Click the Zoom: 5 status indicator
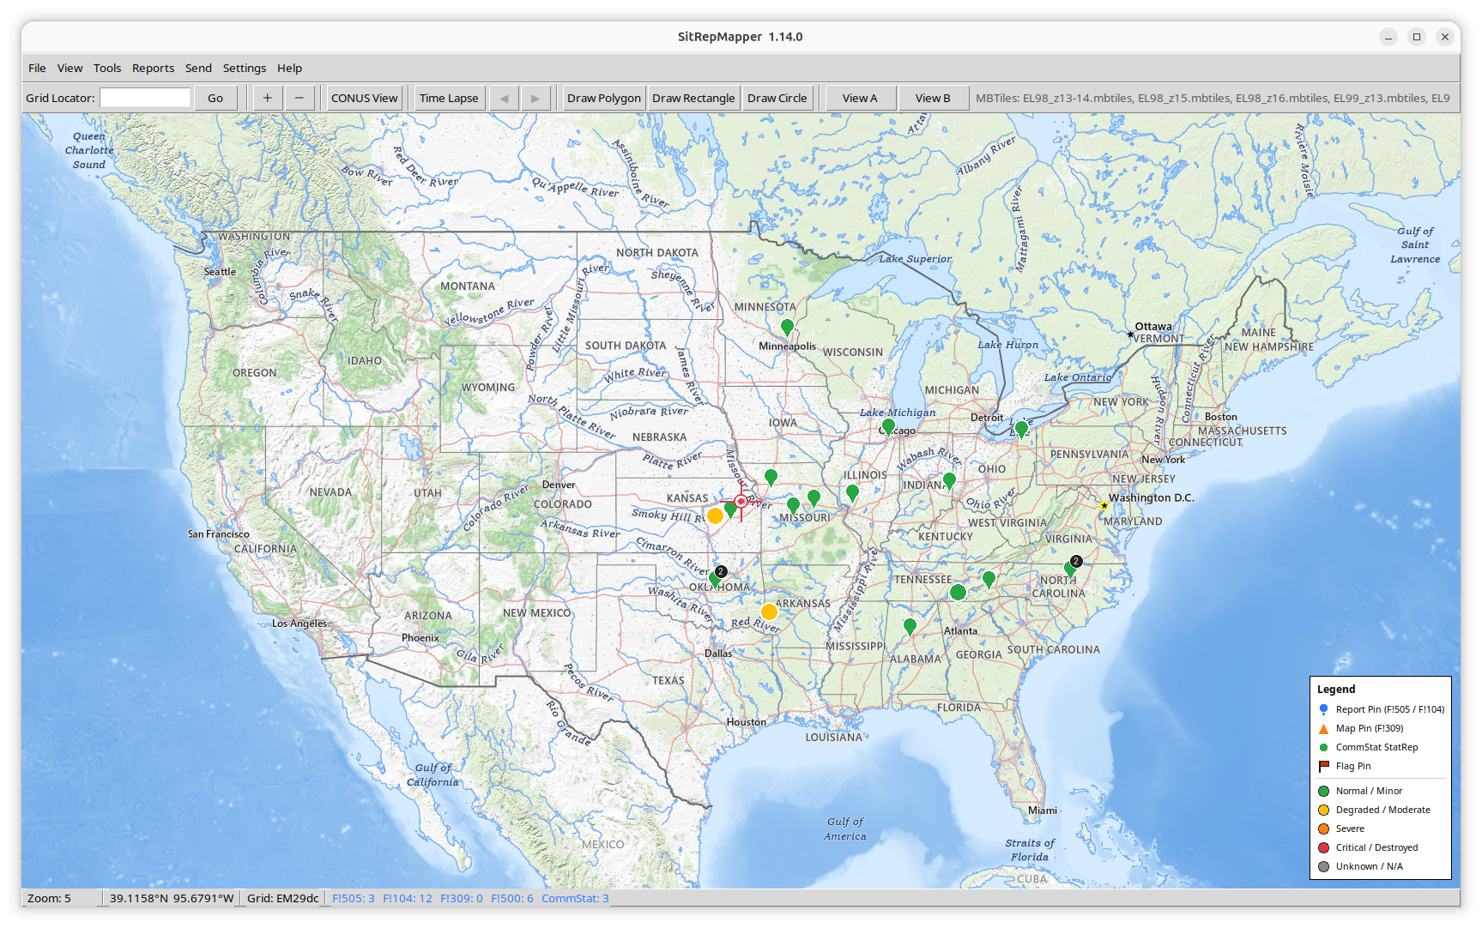The image size is (1482, 928). click(49, 898)
